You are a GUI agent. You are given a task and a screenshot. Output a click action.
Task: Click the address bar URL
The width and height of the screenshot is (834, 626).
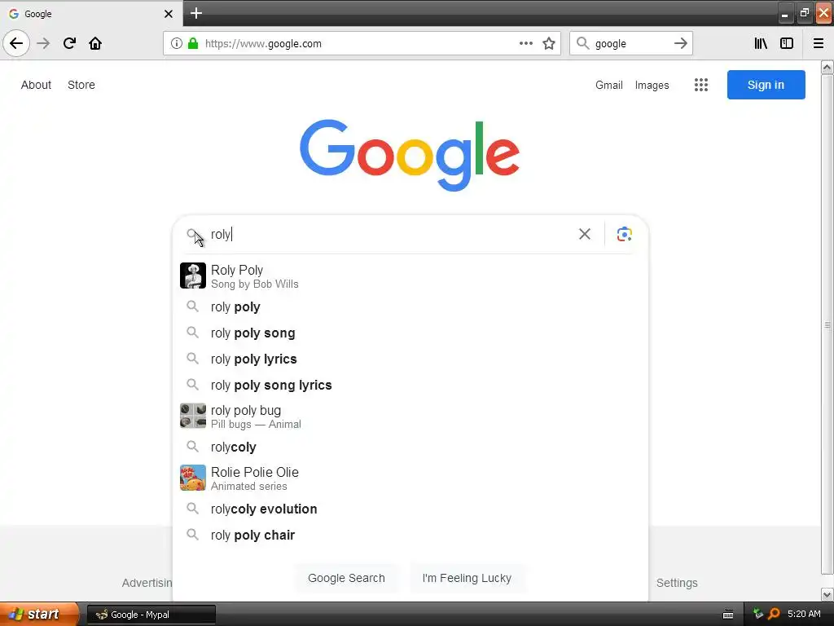pyautogui.click(x=263, y=44)
